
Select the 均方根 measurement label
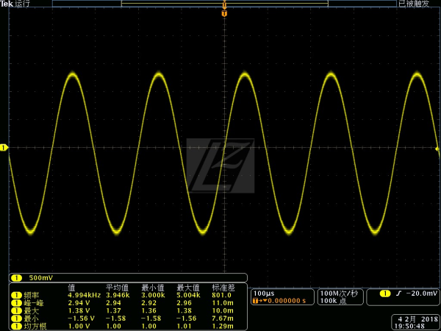click(x=35, y=326)
